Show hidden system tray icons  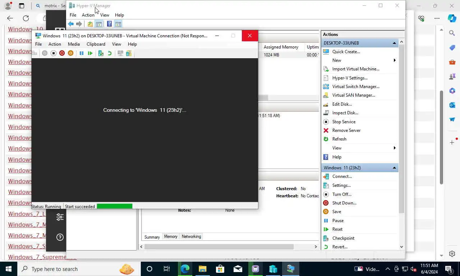[x=388, y=269]
